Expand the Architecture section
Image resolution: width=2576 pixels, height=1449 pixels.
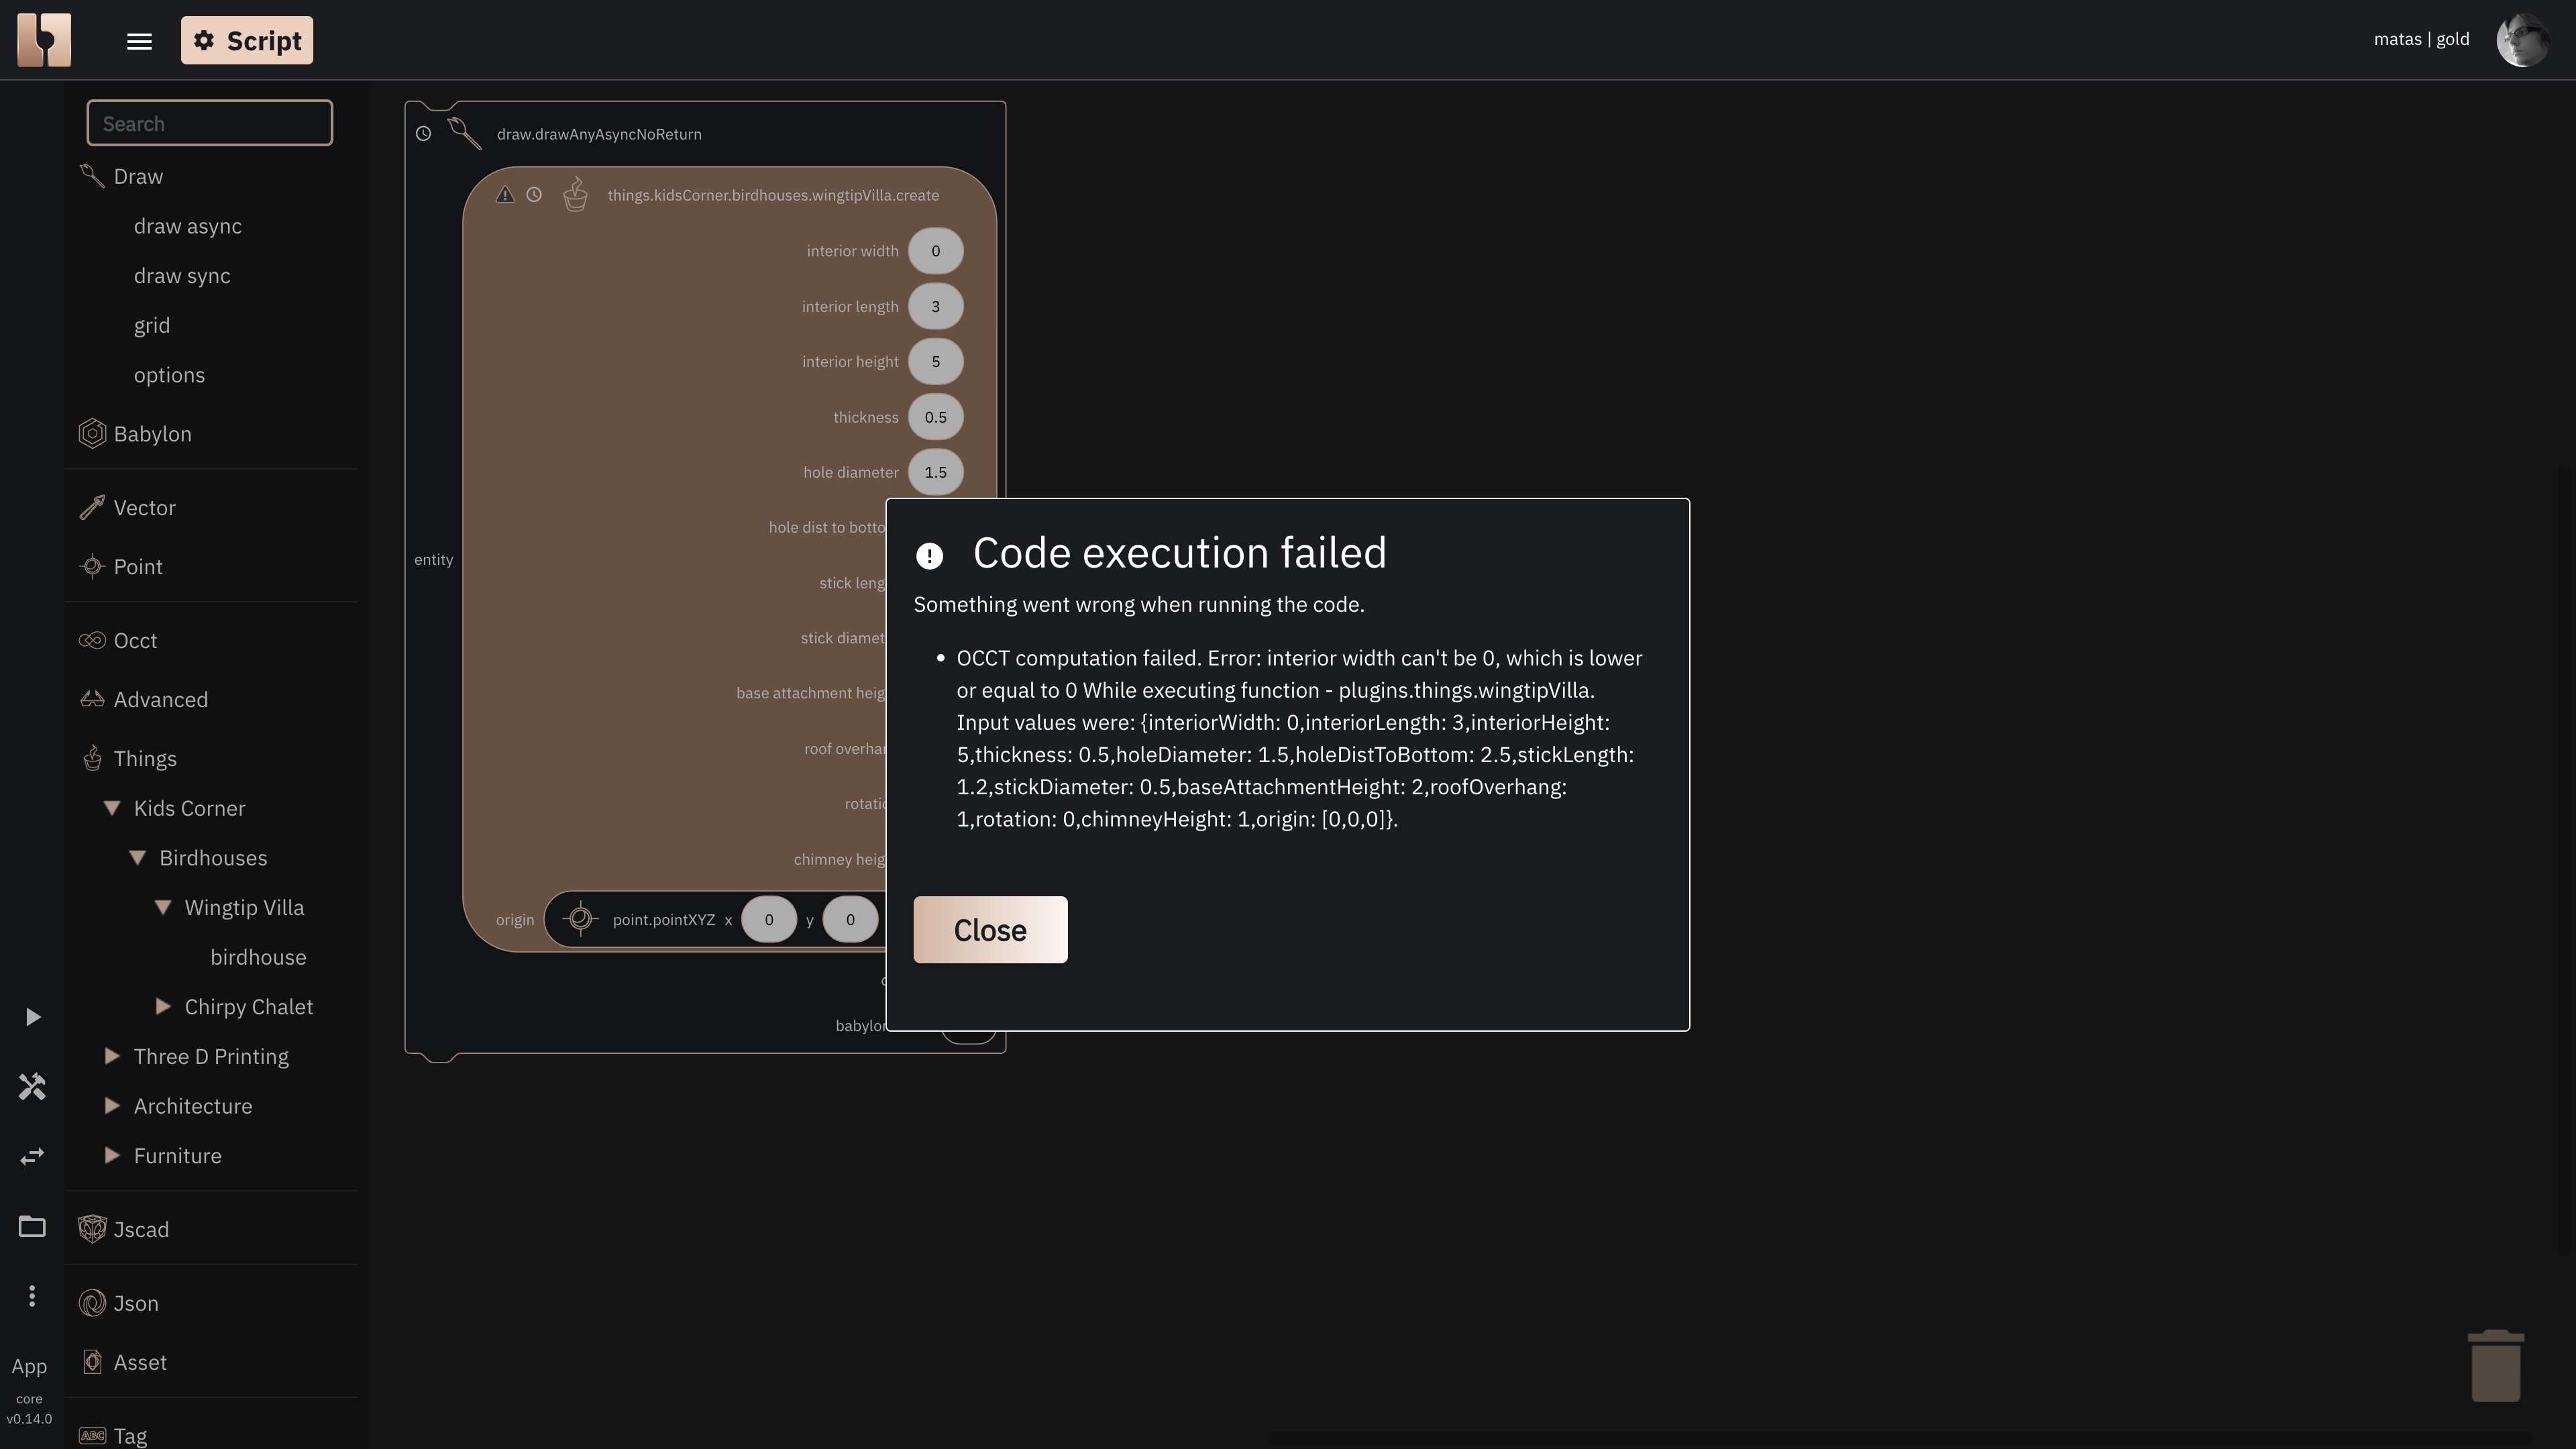tap(112, 1105)
